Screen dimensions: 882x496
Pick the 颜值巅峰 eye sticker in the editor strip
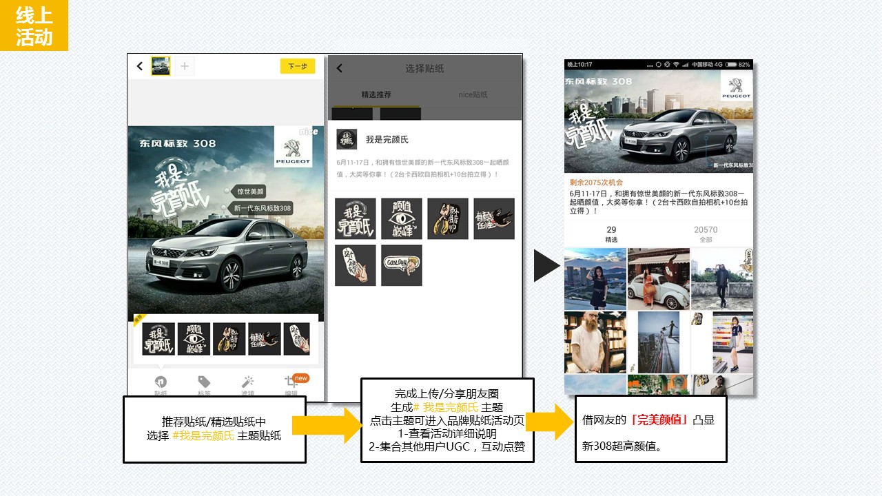point(194,339)
